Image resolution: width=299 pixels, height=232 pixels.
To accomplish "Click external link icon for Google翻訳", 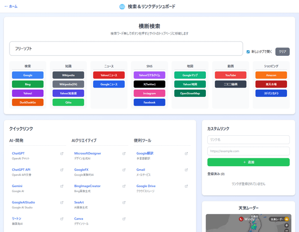I will click(186, 153).
